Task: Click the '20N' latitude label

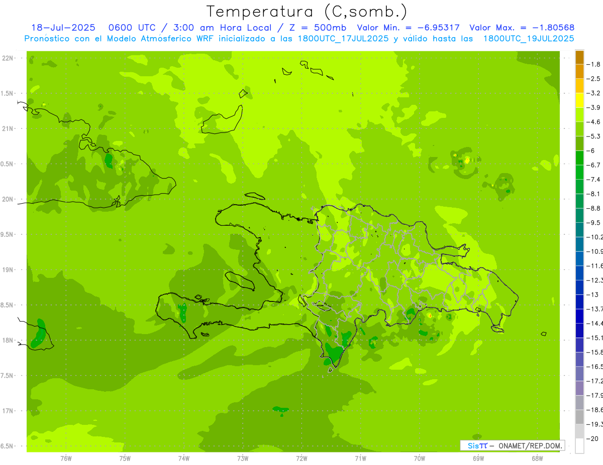Action: coord(8,199)
